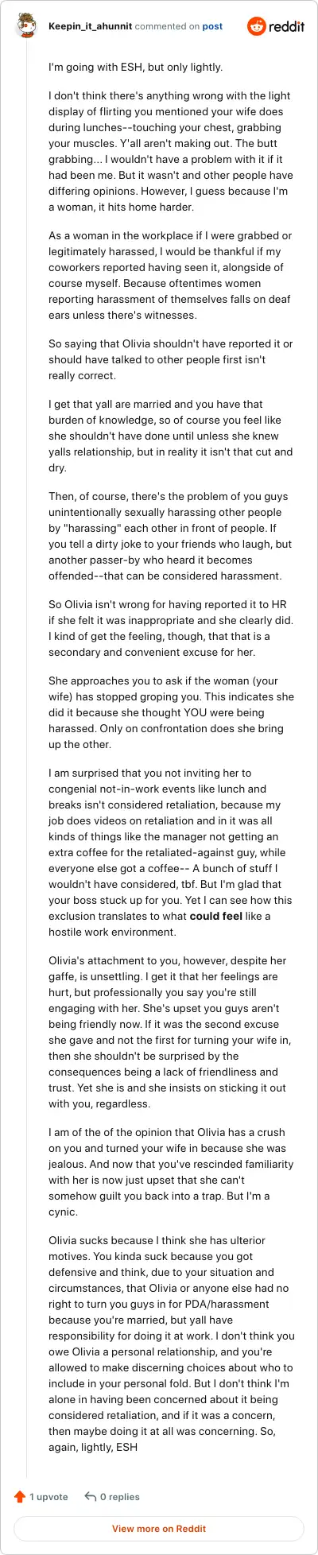Image resolution: width=318 pixels, height=1555 pixels.
Task: Click the paragraph starting 'As a woman in the workplace'
Action: click(x=170, y=275)
